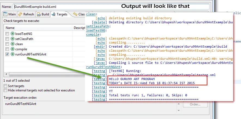
Task: Click the Main tab icon
Action: coord(5,14)
